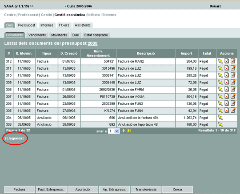This screenshot has height=194, width=240.
Task: Edit document 305 Factura de FUN4
Action: 233,110
